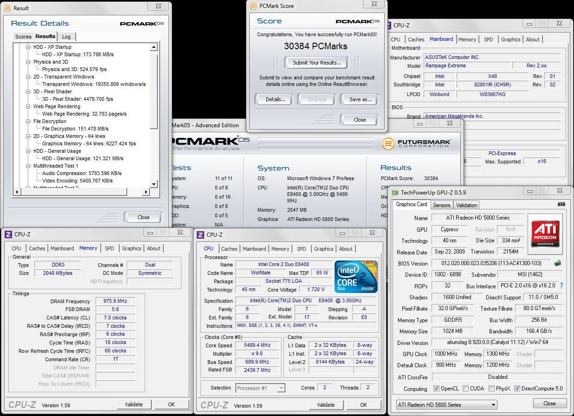Screen dimensions: 574x416
Task: Collapse the 2D - Transparent Windows node
Action: pyautogui.click(x=28, y=77)
